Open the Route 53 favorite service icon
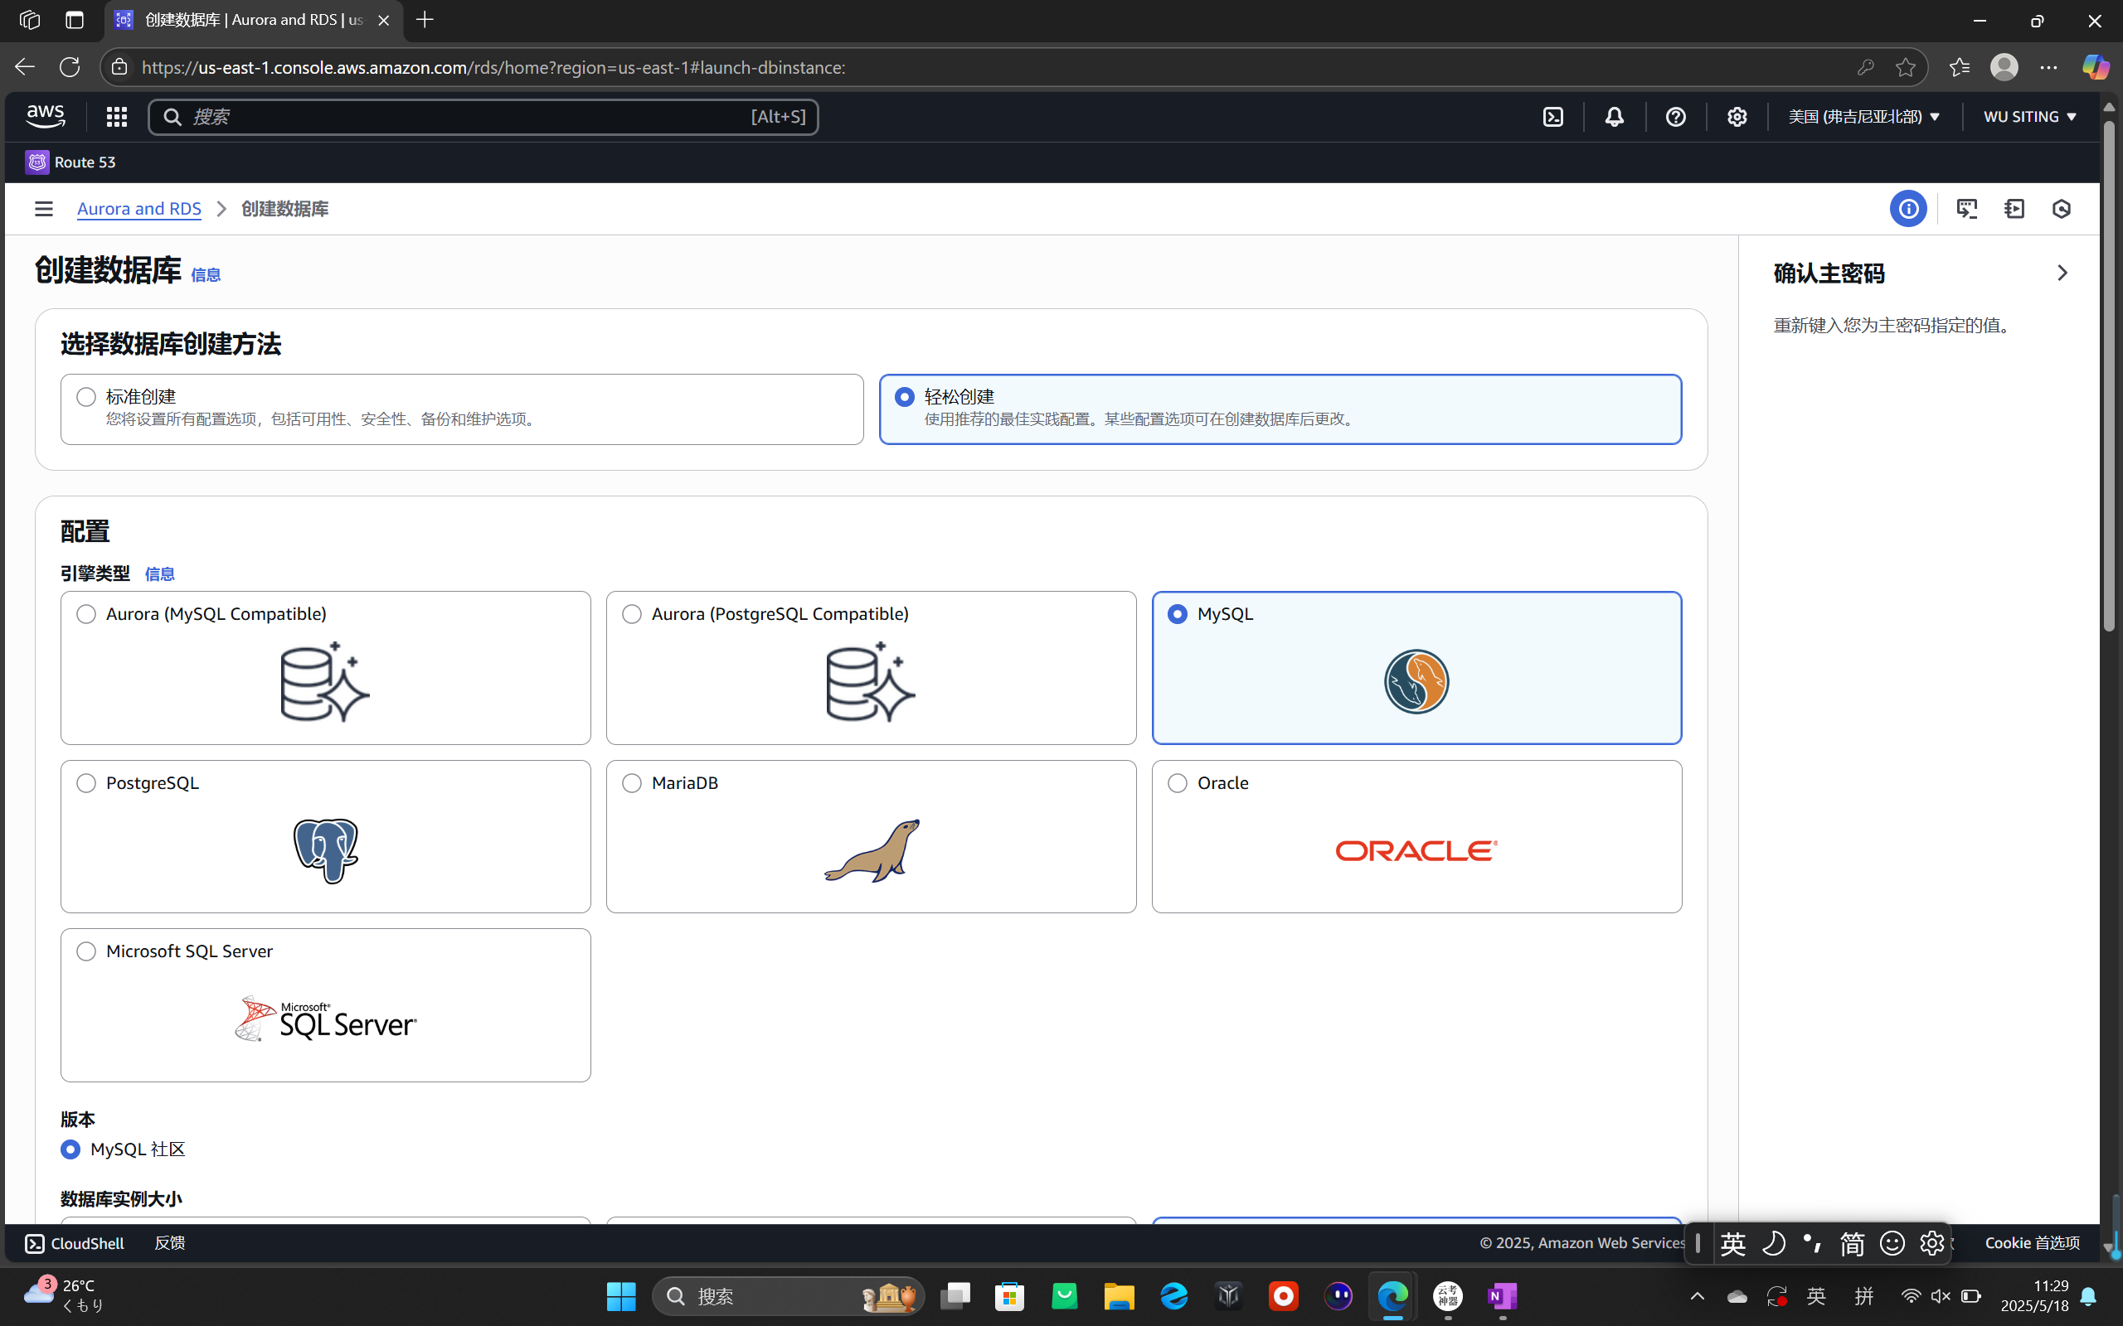This screenshot has height=1326, width=2123. point(36,162)
